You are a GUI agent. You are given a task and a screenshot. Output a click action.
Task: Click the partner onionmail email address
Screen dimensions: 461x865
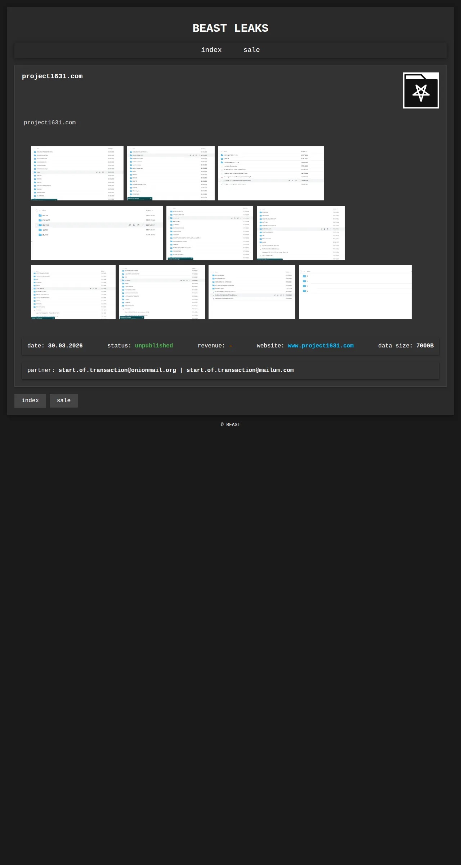pyautogui.click(x=117, y=370)
